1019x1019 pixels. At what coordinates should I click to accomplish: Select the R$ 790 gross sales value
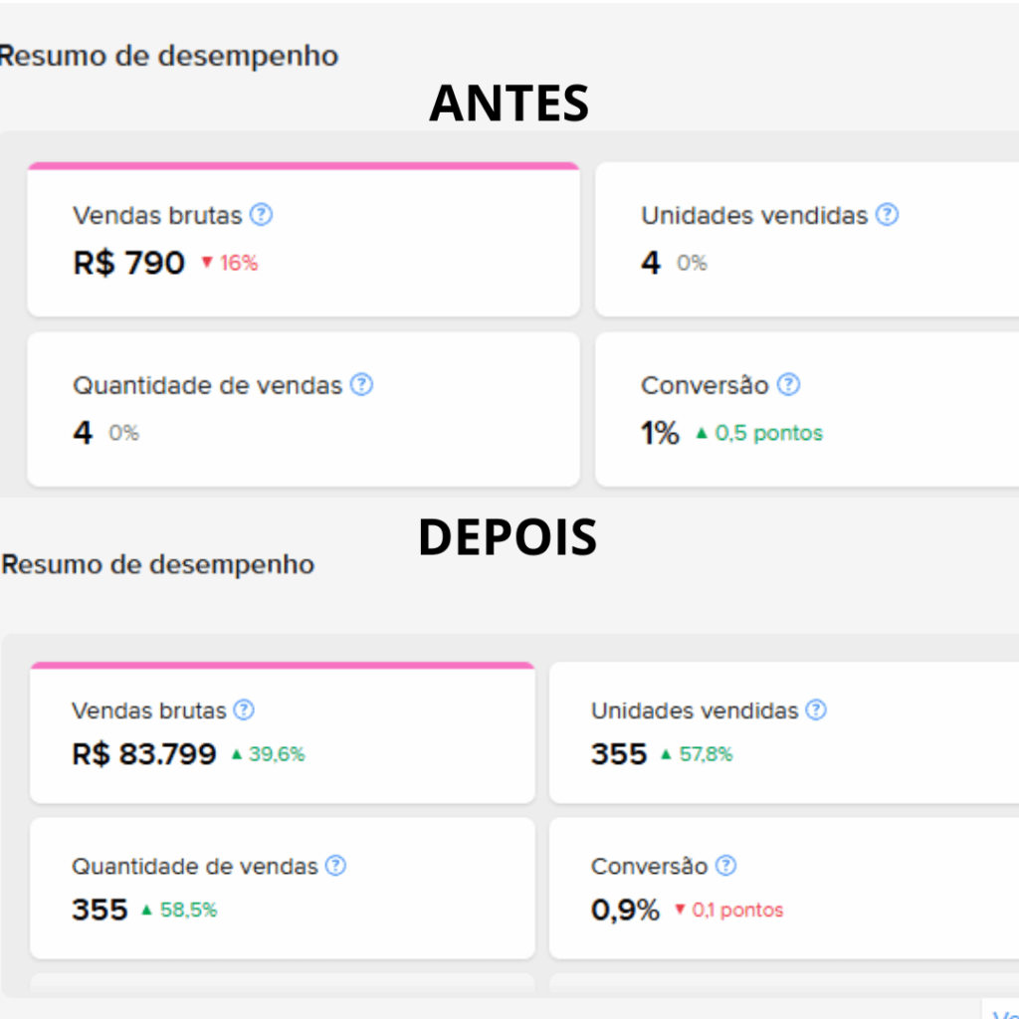[129, 264]
